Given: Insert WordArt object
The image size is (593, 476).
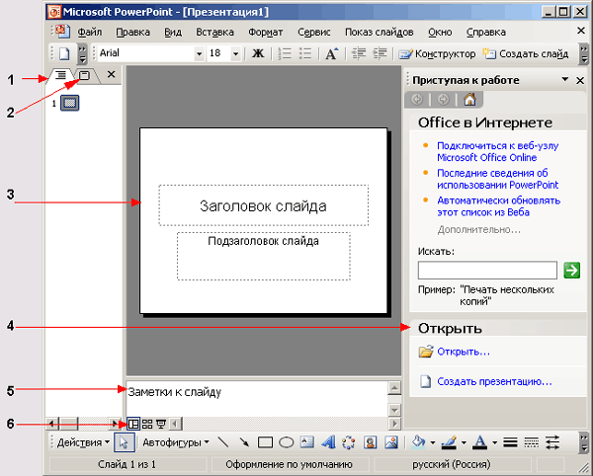Looking at the screenshot, I should pyautogui.click(x=328, y=442).
